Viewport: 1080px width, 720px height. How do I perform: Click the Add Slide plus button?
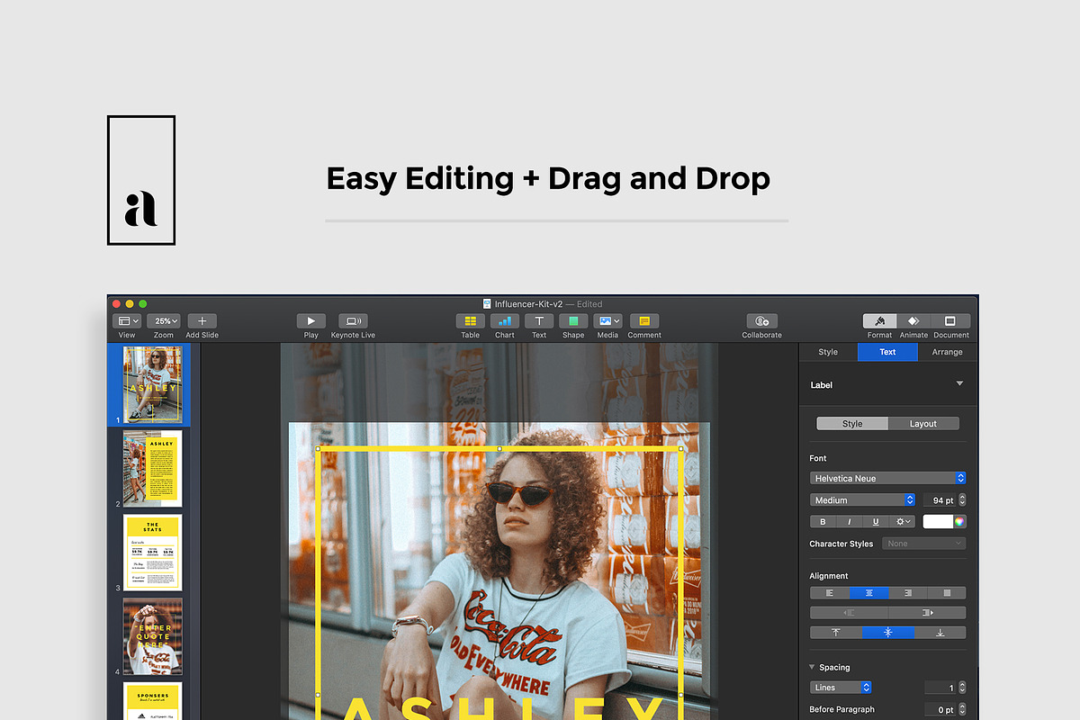pyautogui.click(x=202, y=320)
